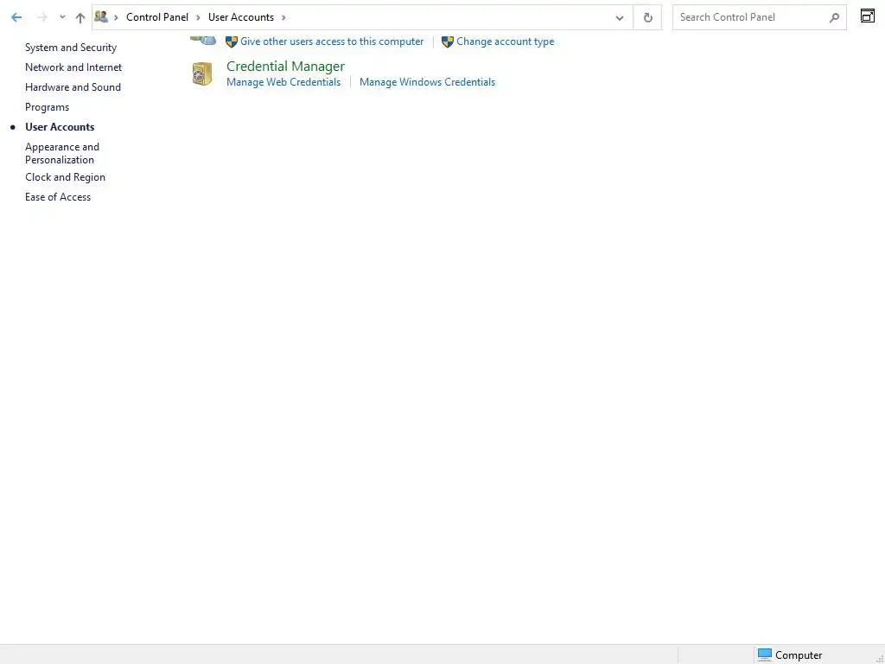Open System and Security category
This screenshot has width=885, height=664.
pyautogui.click(x=71, y=48)
